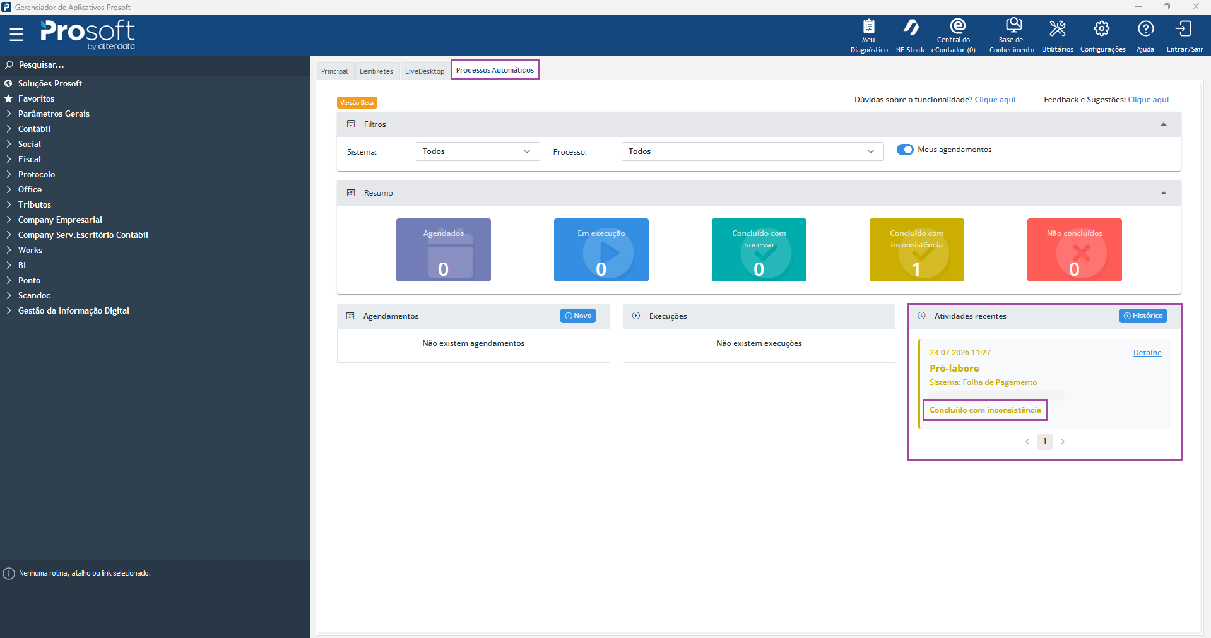Collapse the Filtros panel arrow
1211x638 pixels.
[1164, 124]
